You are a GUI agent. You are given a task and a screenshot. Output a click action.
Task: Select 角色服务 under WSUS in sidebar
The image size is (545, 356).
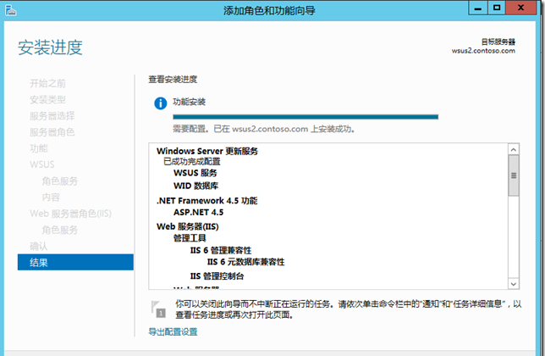point(60,181)
